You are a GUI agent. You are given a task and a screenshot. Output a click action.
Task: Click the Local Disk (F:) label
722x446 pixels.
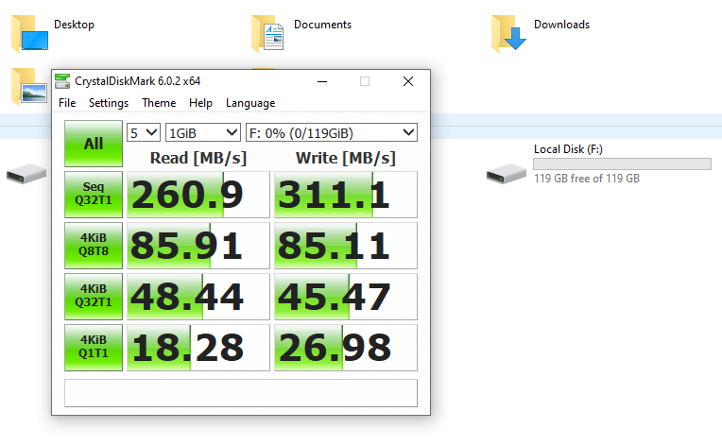point(568,149)
